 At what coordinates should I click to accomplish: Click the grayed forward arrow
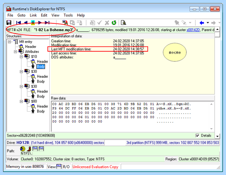pos(214,23)
